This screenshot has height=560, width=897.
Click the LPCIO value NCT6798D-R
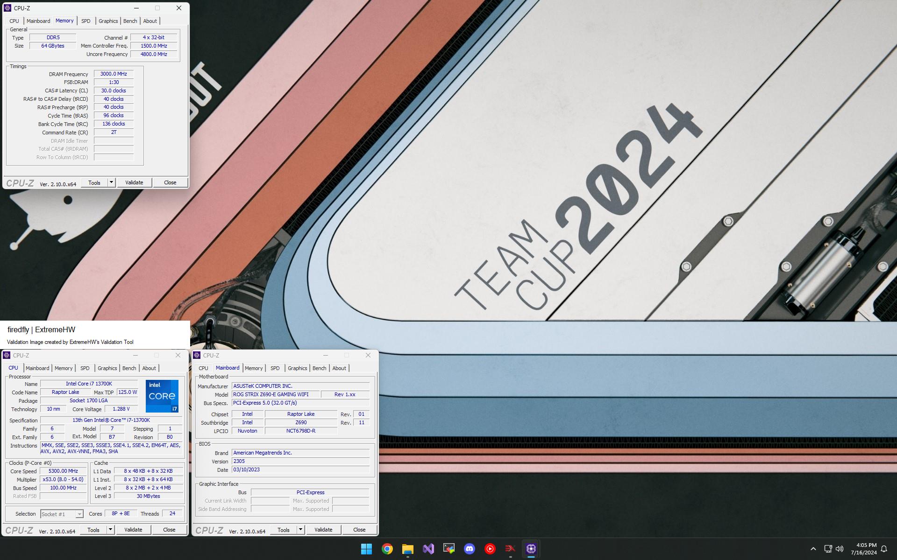(301, 431)
